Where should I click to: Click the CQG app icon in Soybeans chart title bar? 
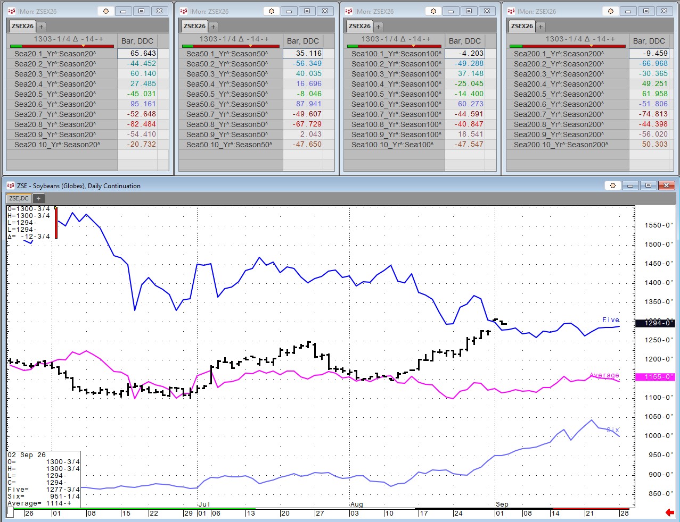10,186
